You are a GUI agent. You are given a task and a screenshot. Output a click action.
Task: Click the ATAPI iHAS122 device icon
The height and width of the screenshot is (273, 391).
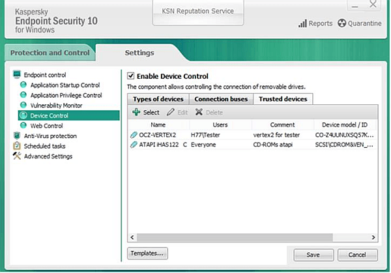pos(134,145)
